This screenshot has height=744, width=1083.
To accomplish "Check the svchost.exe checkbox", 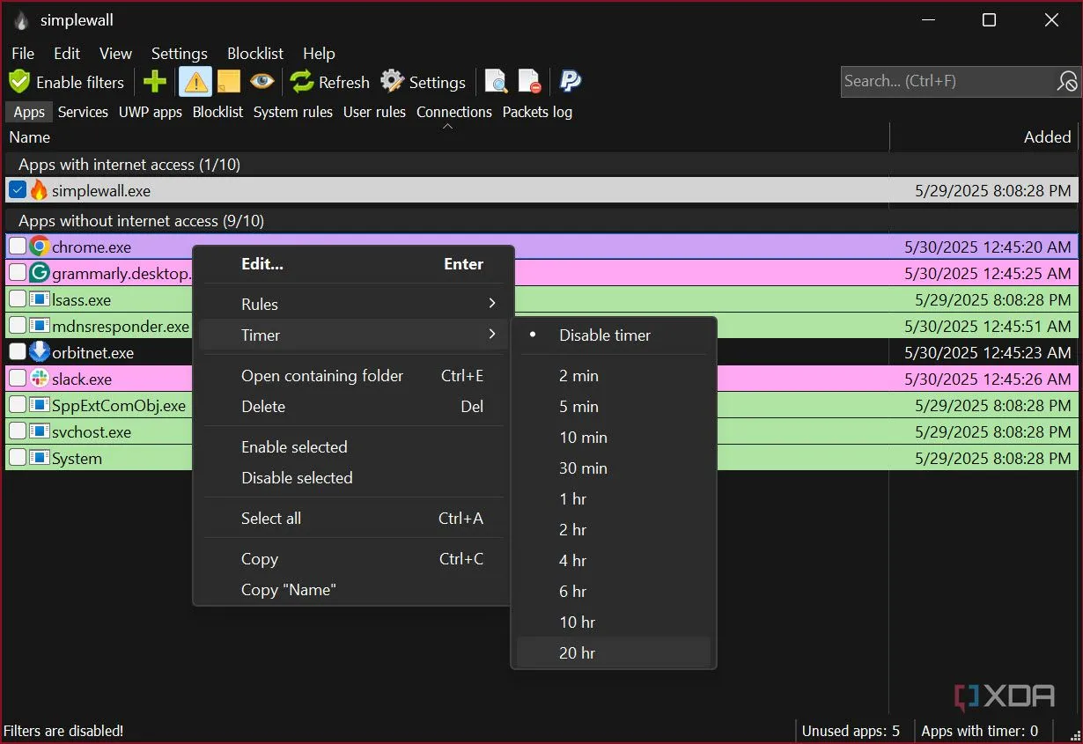I will click(x=18, y=431).
